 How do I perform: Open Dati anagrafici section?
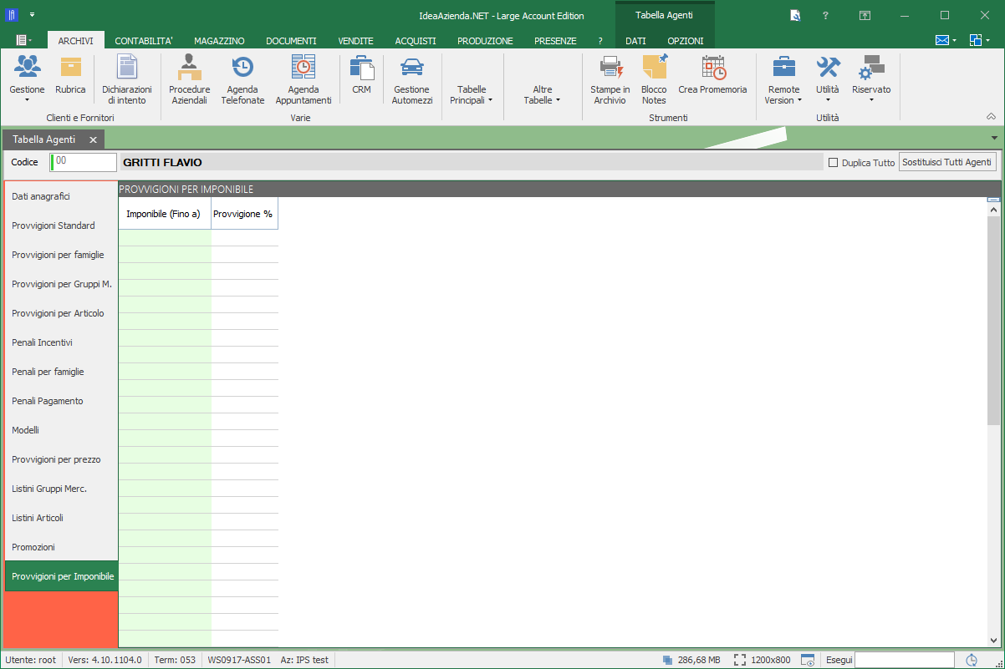61,196
